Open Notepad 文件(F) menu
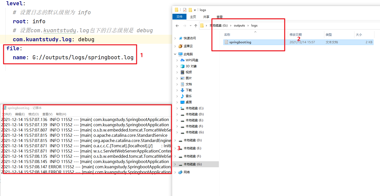This screenshot has width=380, height=196. 7,114
